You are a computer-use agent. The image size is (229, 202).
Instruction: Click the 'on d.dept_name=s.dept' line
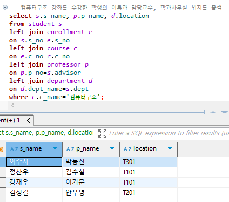click(49, 89)
